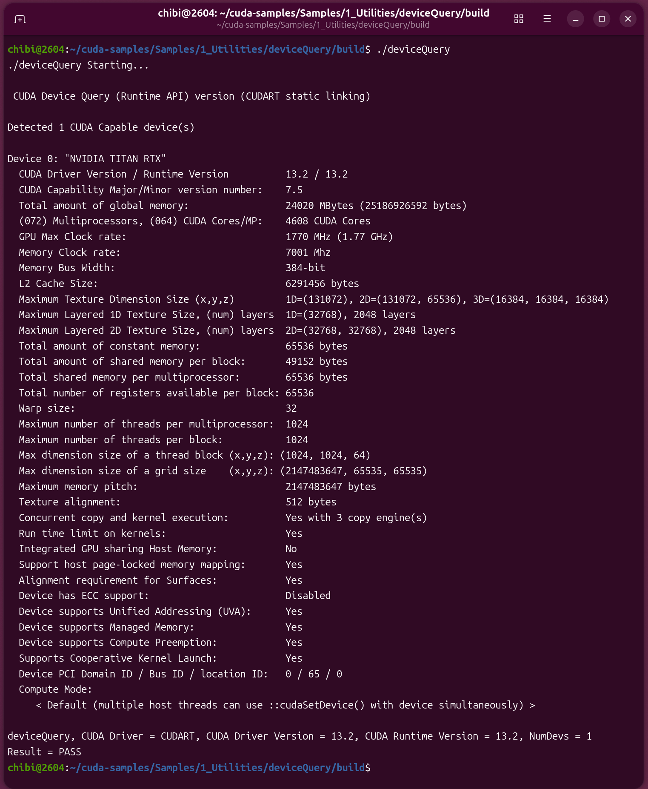The width and height of the screenshot is (648, 789).
Task: Show the tab overview grid
Action: (518, 19)
